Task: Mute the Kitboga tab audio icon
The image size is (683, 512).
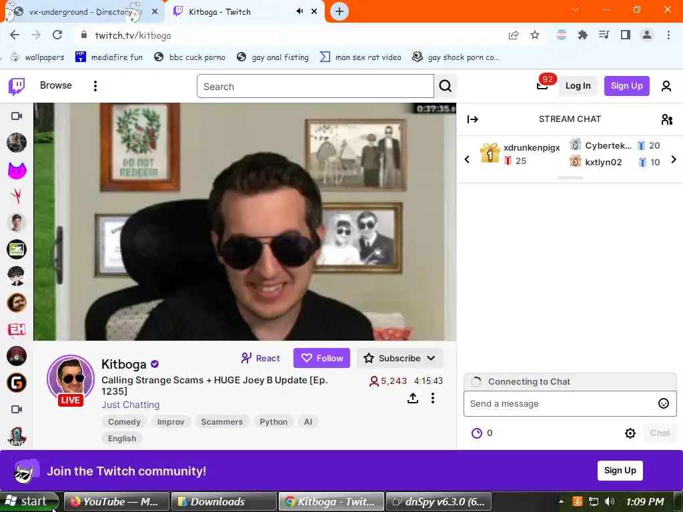Action: pos(299,11)
